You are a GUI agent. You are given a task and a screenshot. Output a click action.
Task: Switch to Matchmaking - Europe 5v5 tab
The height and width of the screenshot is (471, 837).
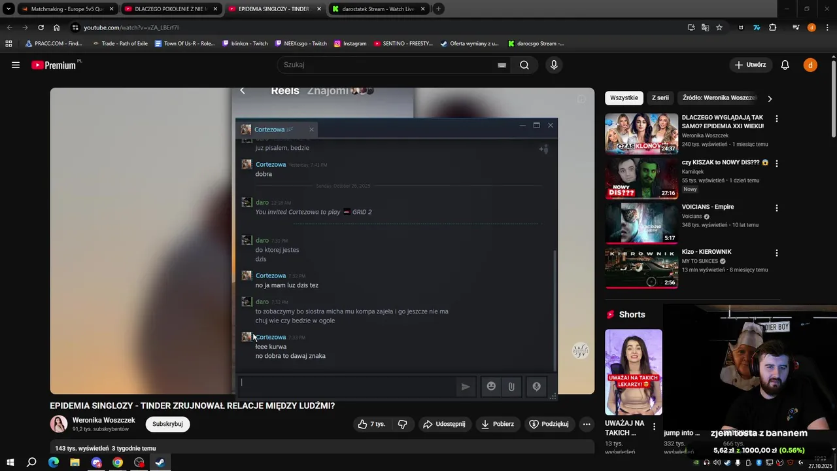pyautogui.click(x=67, y=9)
